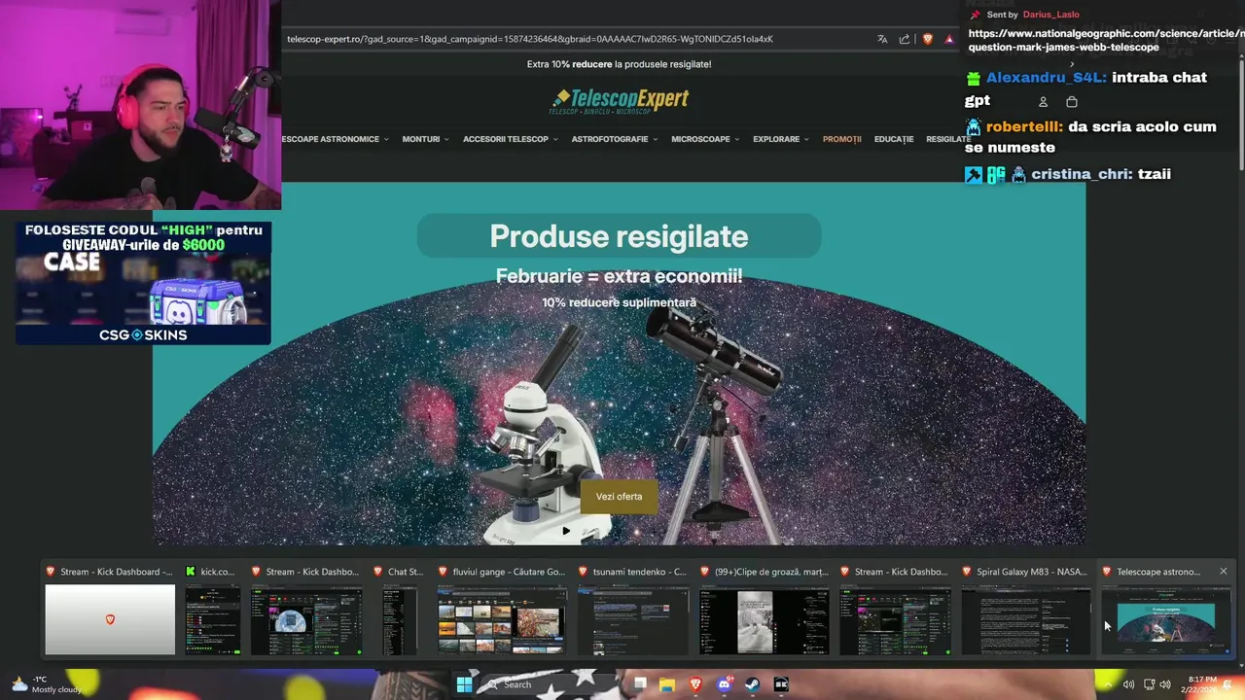Open the pinned nationalgeographic.com link in chat
Viewport: 1245px width, 700px height.
point(1106,40)
